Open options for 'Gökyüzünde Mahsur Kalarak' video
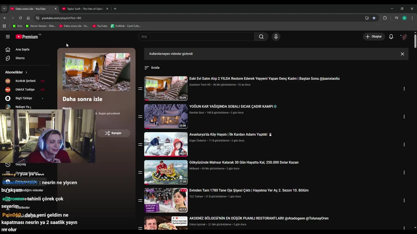 click(x=404, y=173)
